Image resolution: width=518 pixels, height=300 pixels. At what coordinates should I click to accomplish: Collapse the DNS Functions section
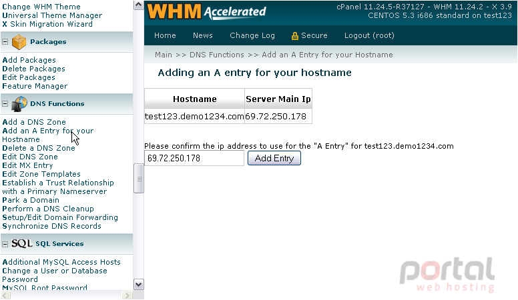point(5,103)
